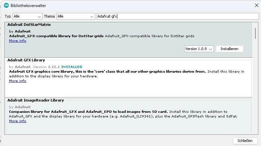The image size is (261, 146).
Task: Click the INSTALLED status label of GFX Library
Action: pos(71,67)
